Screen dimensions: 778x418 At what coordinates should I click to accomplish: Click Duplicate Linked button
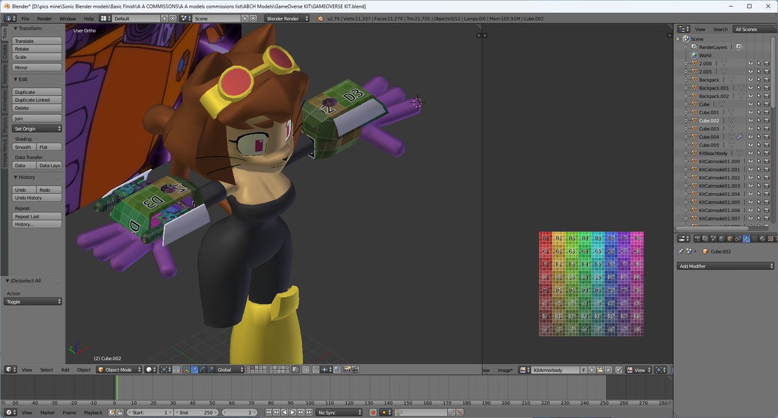pyautogui.click(x=37, y=100)
